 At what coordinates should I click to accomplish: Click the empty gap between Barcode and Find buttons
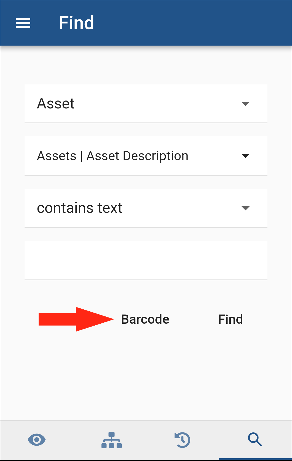pos(194,319)
